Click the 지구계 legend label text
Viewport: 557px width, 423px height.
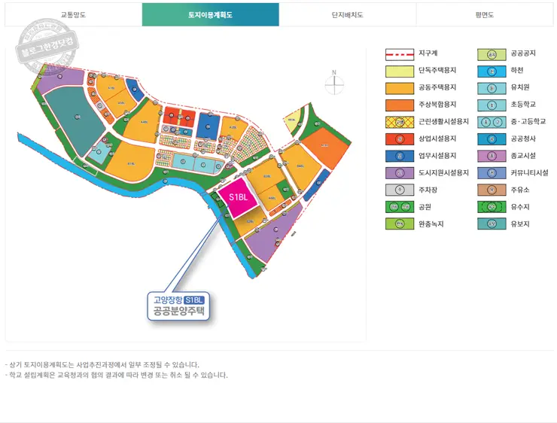click(x=428, y=53)
